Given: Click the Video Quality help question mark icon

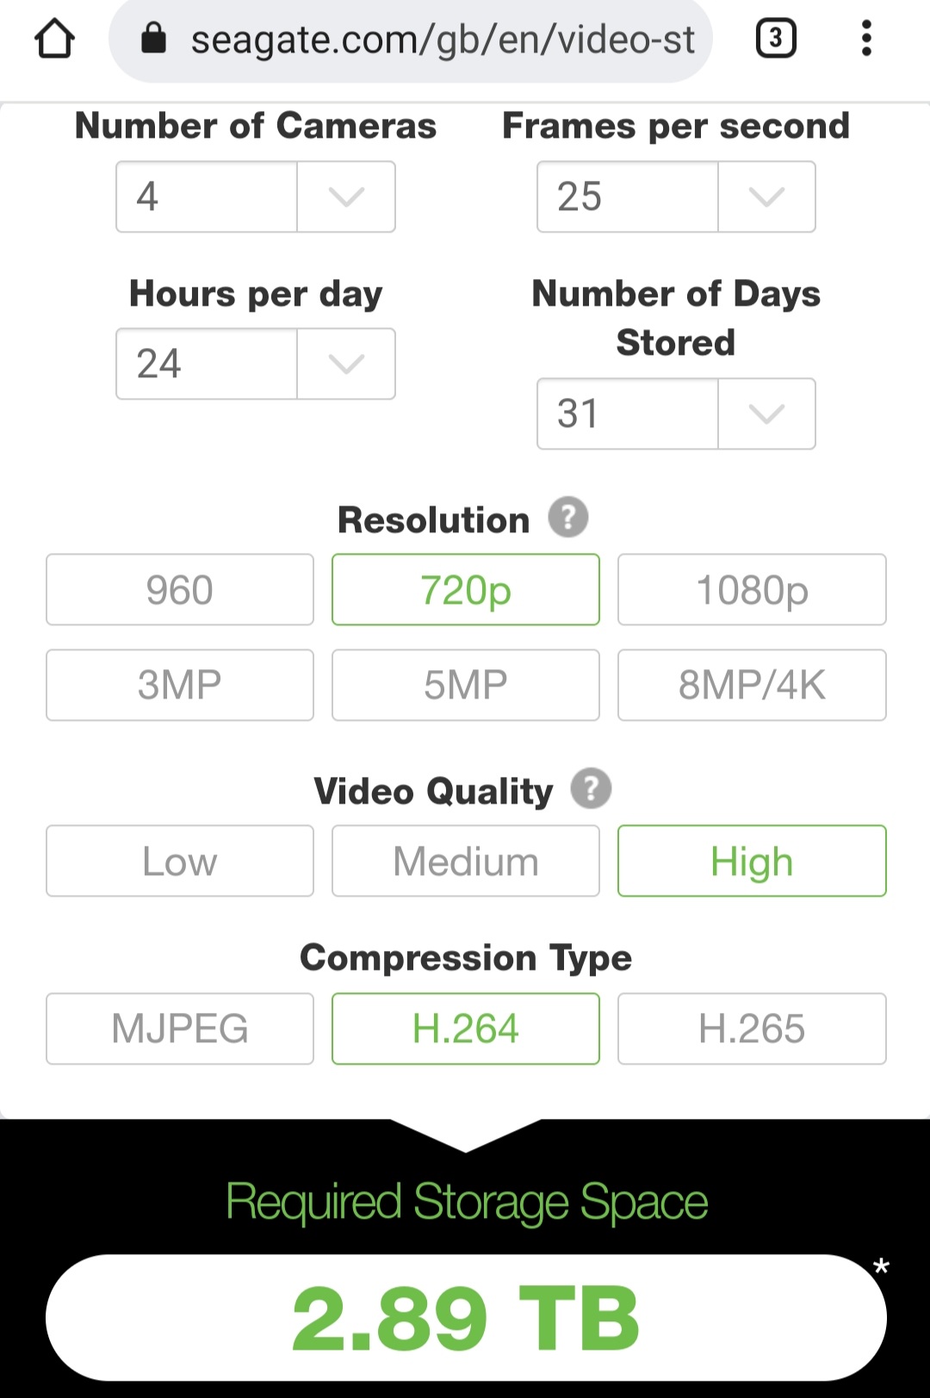Looking at the screenshot, I should (x=592, y=788).
